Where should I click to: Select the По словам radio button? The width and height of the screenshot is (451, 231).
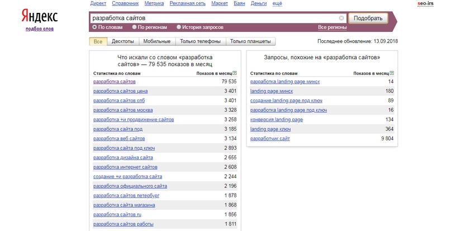tap(94, 27)
